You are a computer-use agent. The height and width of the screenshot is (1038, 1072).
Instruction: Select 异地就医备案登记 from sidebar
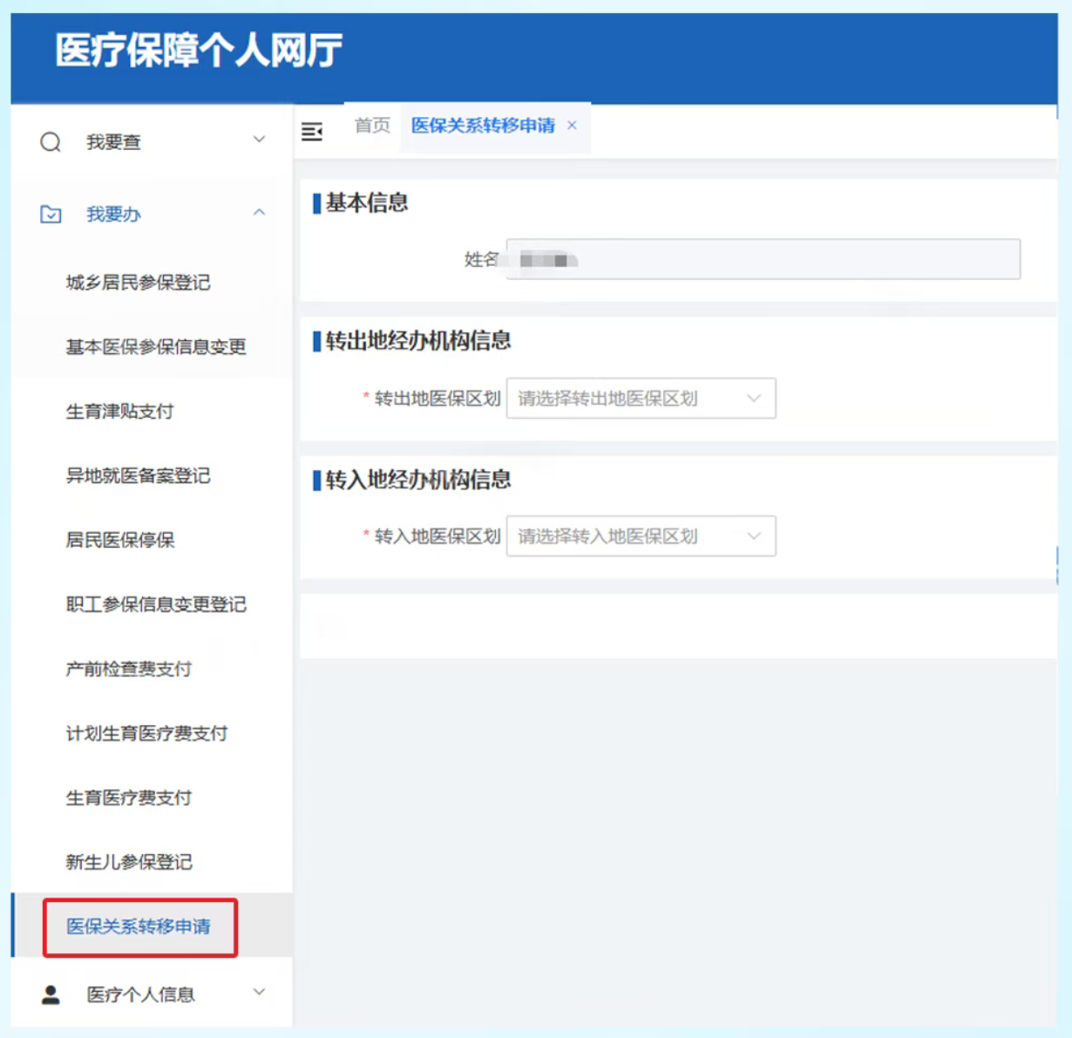138,476
